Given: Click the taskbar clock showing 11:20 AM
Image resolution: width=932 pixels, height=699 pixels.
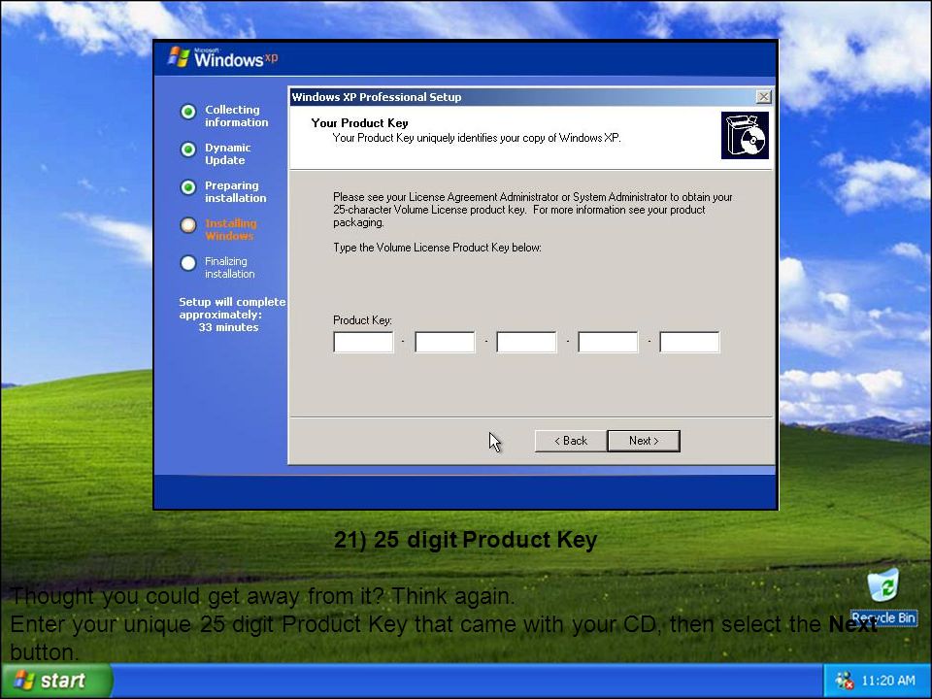Looking at the screenshot, I should click(888, 681).
